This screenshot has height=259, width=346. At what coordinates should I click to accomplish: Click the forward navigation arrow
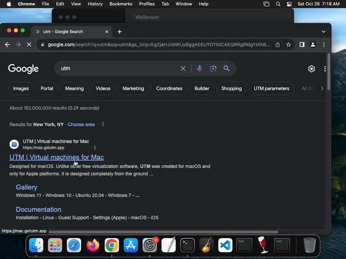click(x=18, y=45)
